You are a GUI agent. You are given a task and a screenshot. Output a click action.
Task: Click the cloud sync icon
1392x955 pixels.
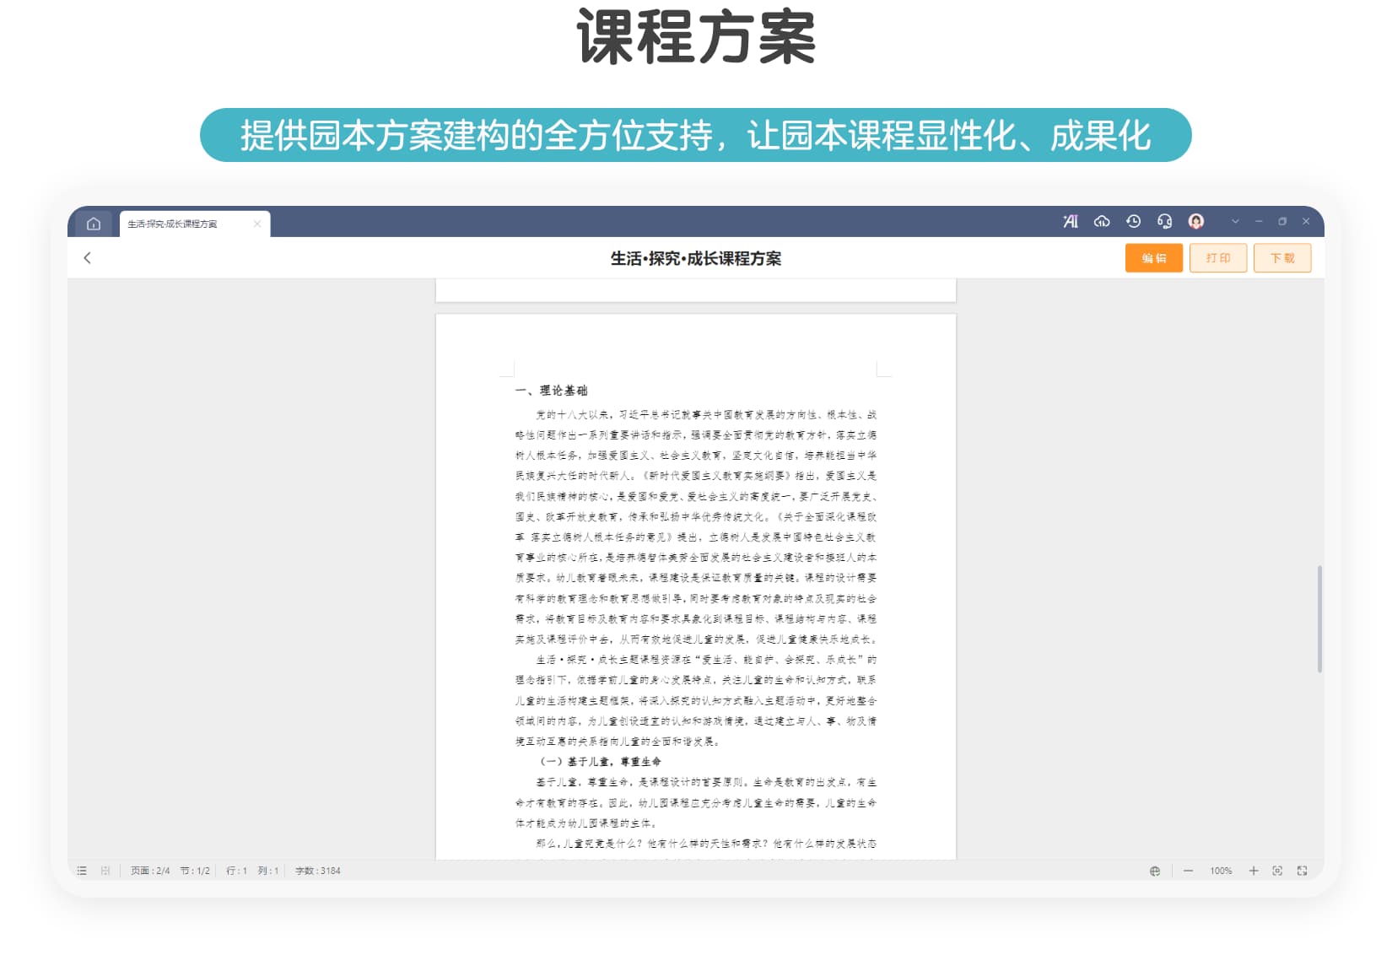point(1103,221)
